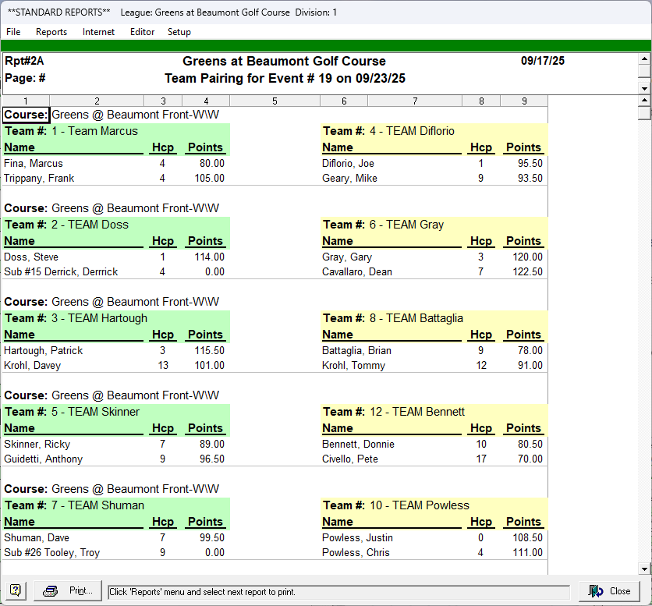This screenshot has width=652, height=606.
Task: Click the report header's scroll up arrow
Action: [644, 58]
